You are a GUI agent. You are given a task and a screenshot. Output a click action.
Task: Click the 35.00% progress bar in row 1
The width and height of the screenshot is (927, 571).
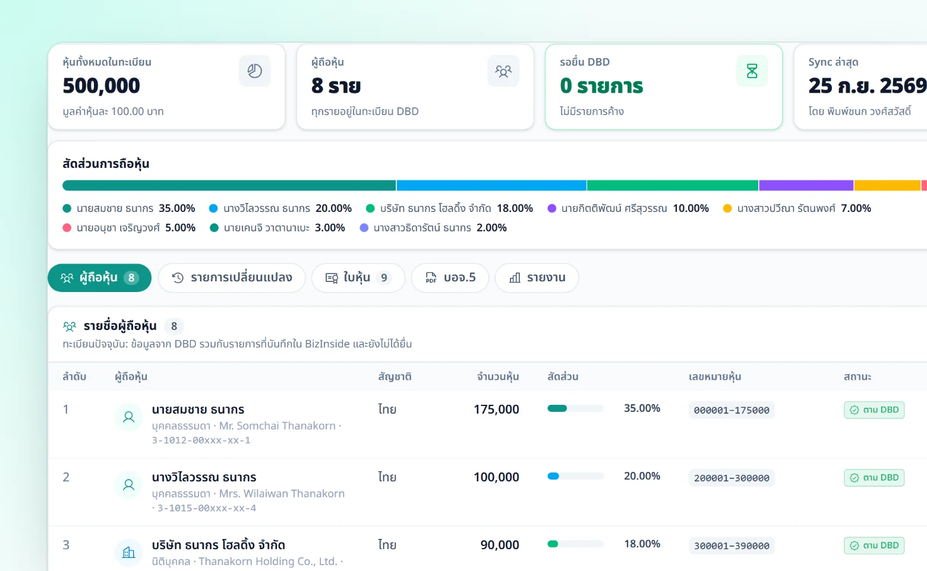(x=575, y=408)
